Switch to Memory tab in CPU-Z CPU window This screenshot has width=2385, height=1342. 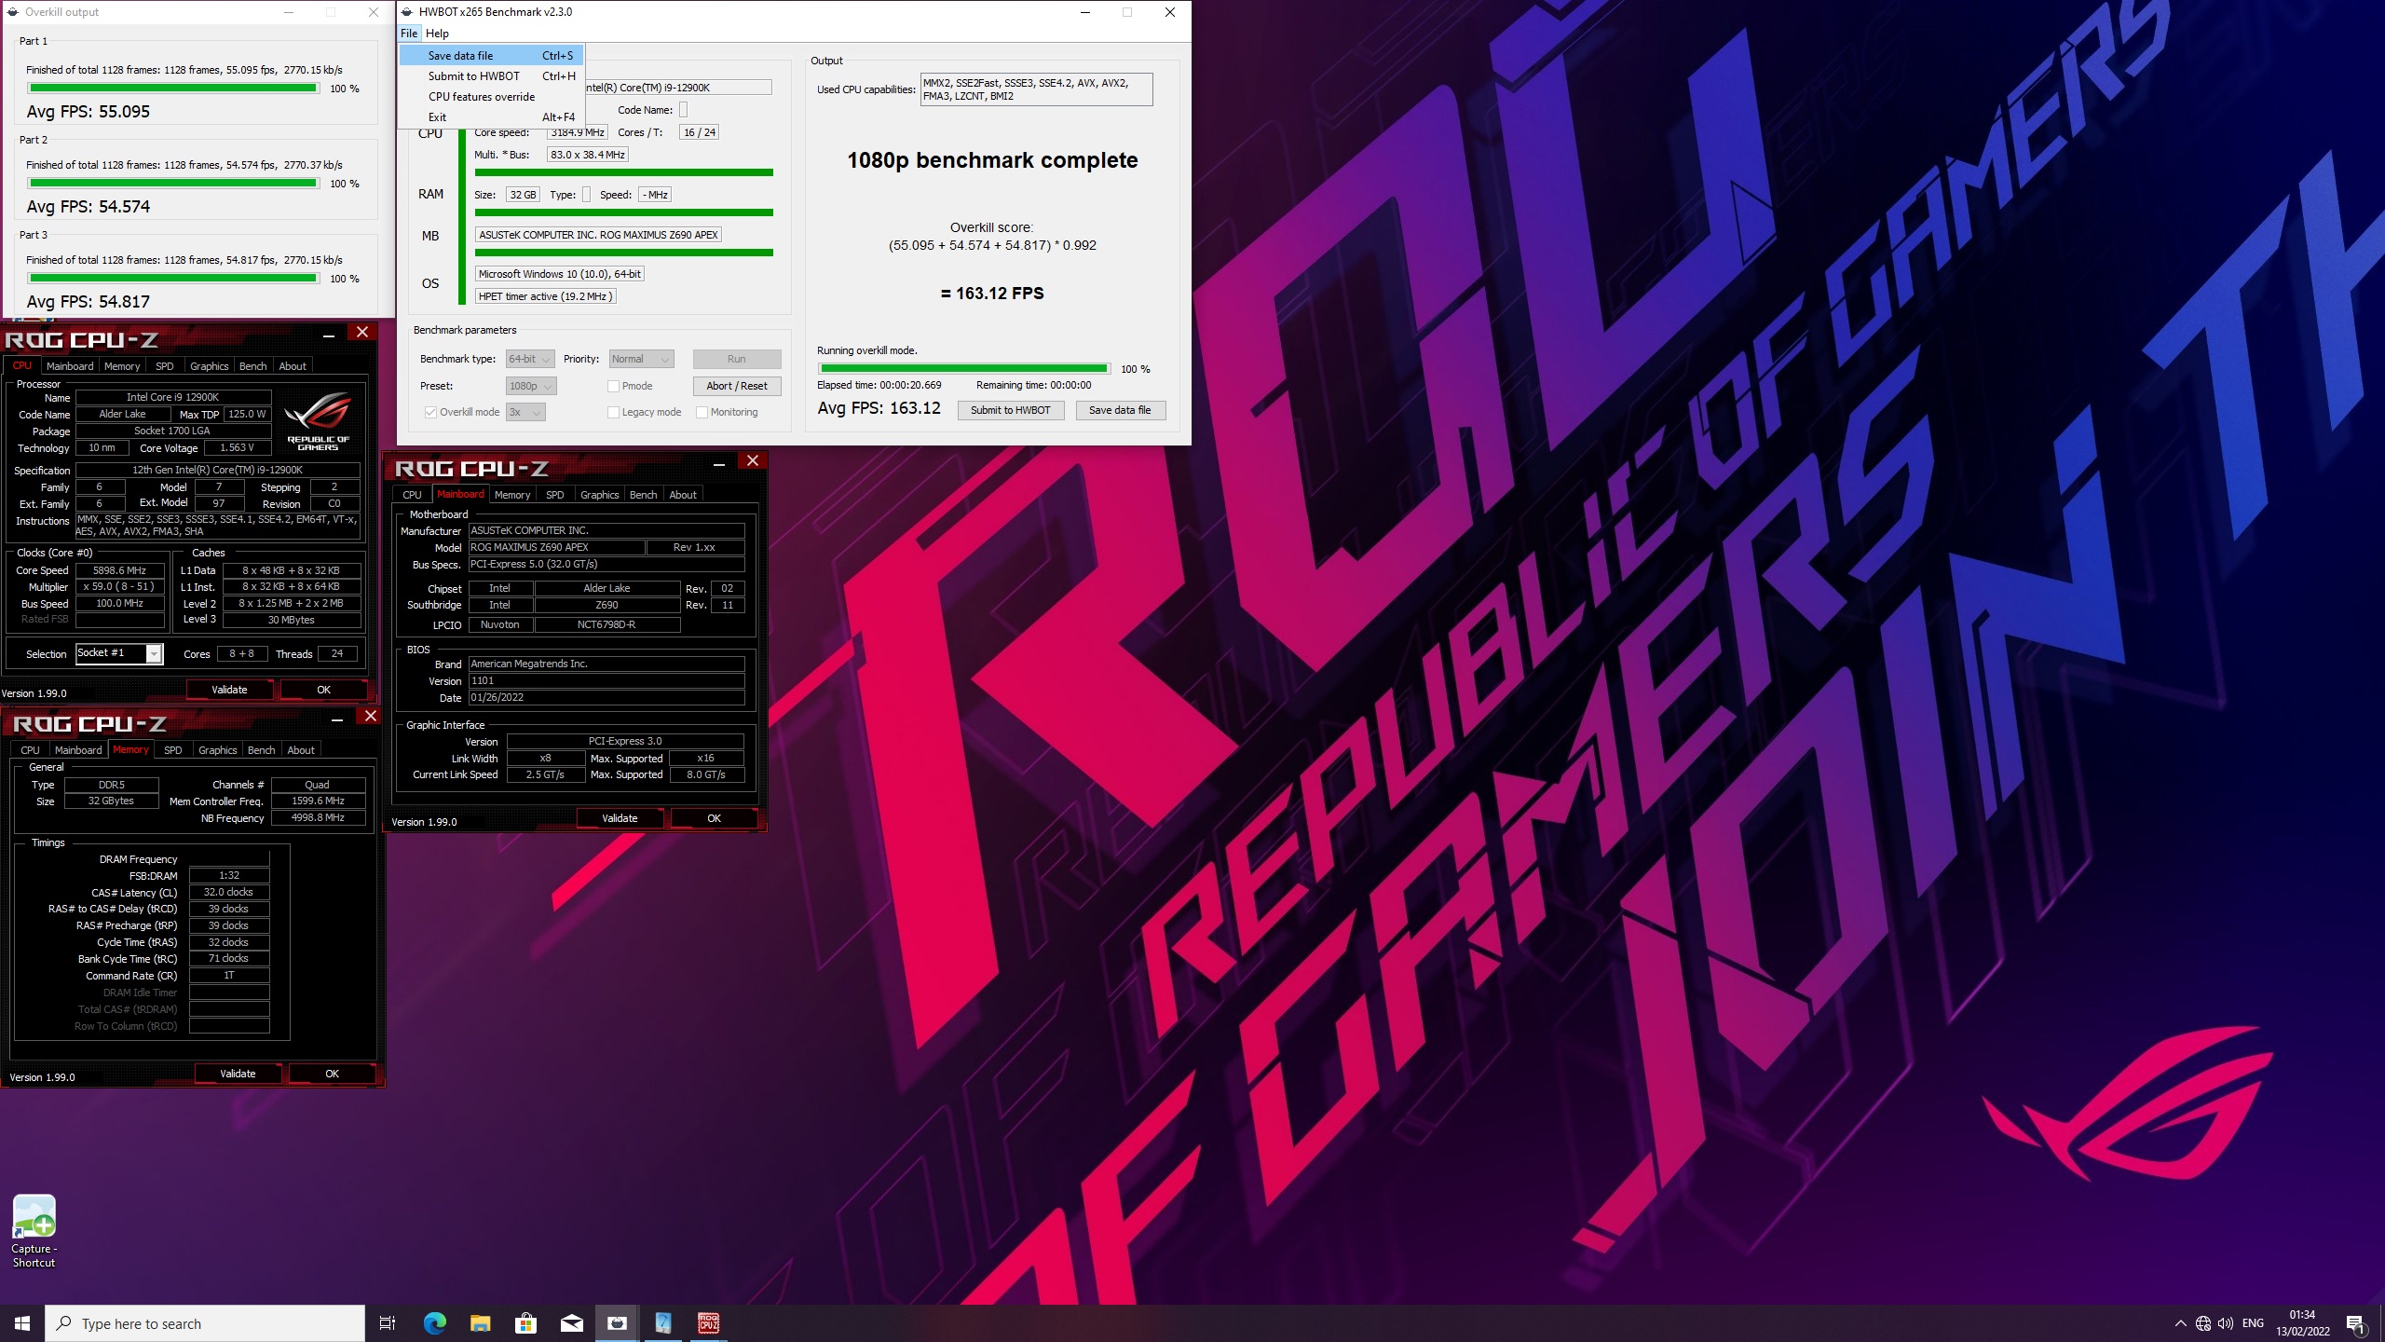click(x=121, y=366)
